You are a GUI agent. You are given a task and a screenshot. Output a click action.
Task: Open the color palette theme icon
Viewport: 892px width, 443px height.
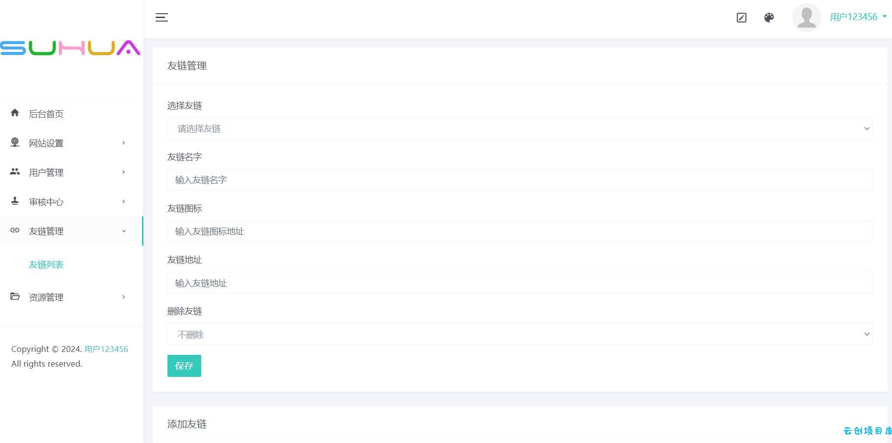point(769,18)
